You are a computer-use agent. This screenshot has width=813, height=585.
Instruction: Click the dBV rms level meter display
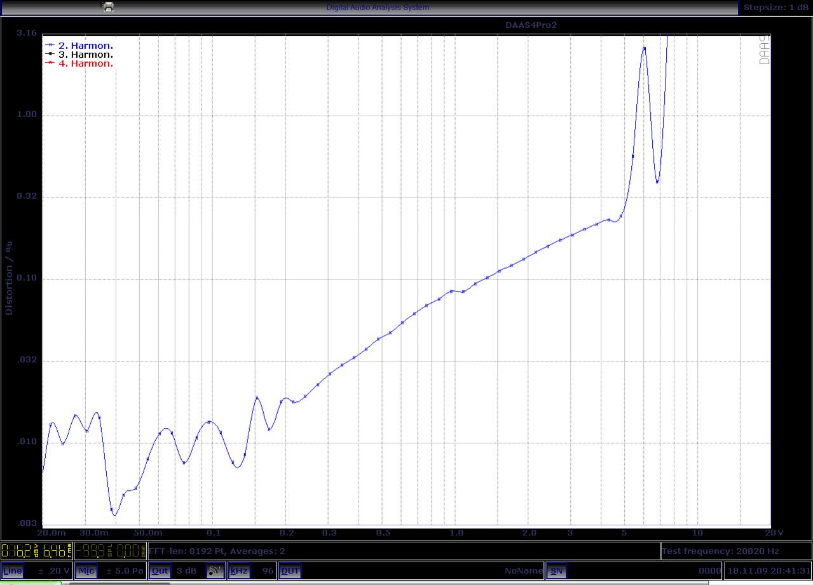37,551
